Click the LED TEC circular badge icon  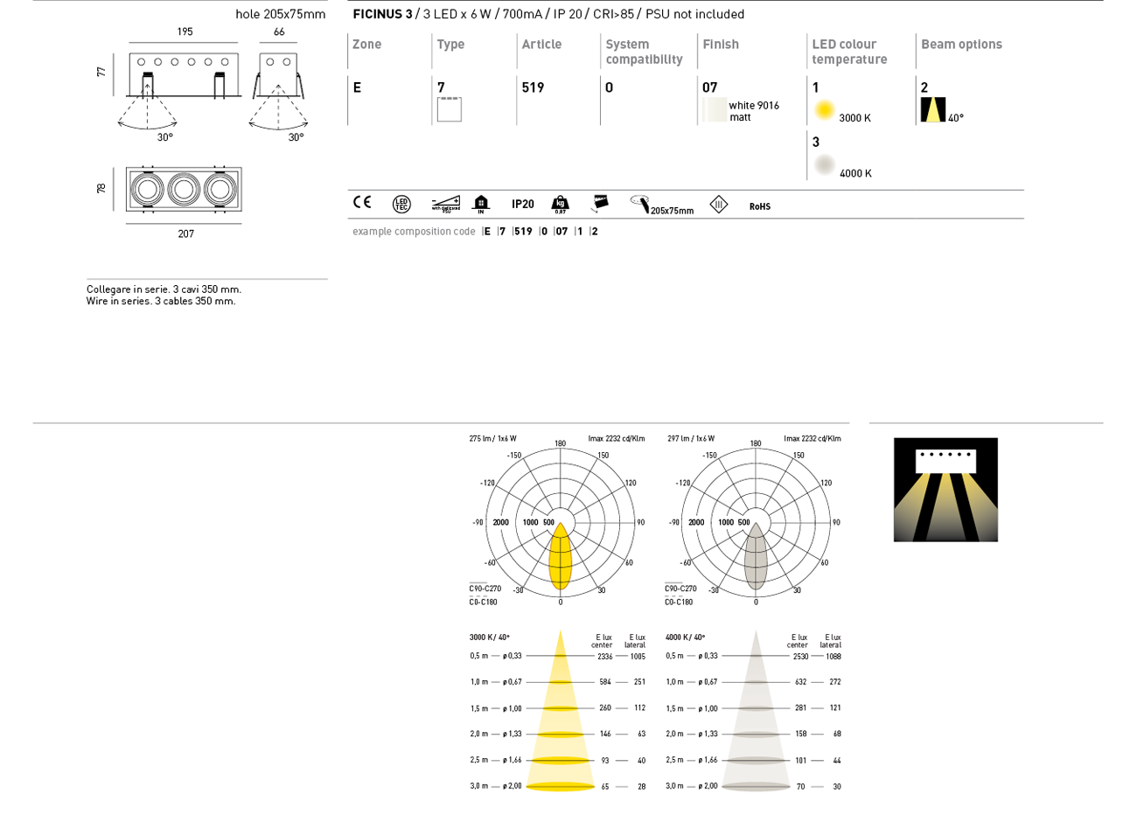pos(401,205)
